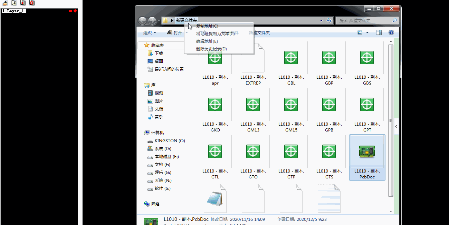Choose 编辑地址(E) from context menu
The width and height of the screenshot is (449, 225).
207,41
